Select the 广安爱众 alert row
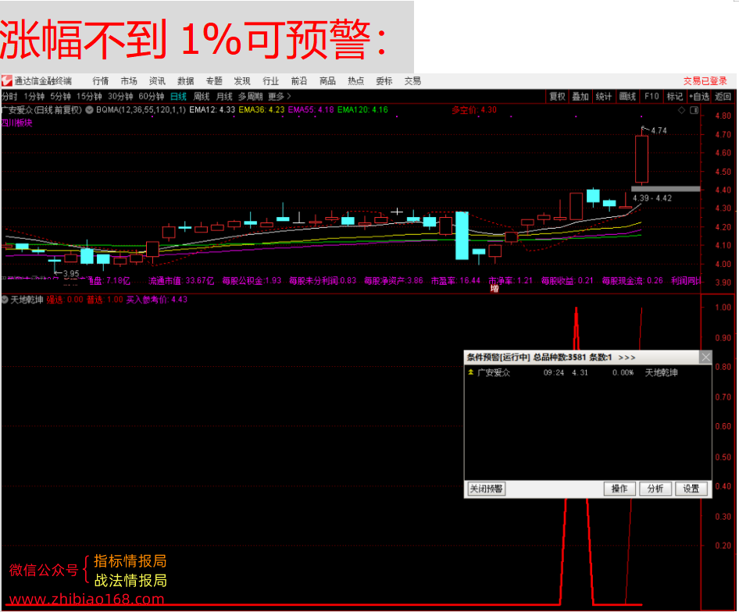This screenshot has width=739, height=612. click(x=587, y=372)
